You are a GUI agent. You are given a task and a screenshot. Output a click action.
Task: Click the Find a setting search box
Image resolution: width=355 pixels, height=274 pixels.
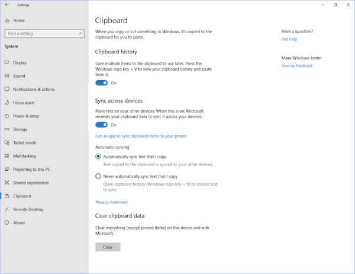pyautogui.click(x=44, y=34)
